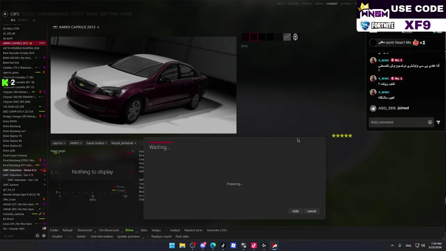Open OBS icon in taskbar
This screenshot has height=251, width=446.
point(192,246)
